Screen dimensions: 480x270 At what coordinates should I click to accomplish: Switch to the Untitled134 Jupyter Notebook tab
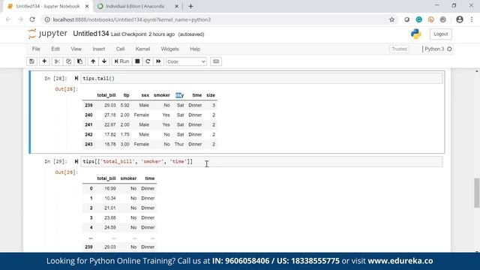pos(48,6)
